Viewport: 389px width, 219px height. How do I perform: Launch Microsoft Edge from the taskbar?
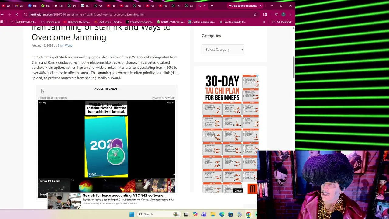[x=222, y=214]
